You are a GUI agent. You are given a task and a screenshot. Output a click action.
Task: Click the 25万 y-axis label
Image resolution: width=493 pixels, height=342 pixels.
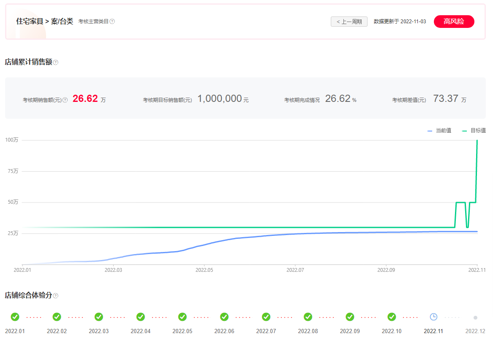click(13, 233)
